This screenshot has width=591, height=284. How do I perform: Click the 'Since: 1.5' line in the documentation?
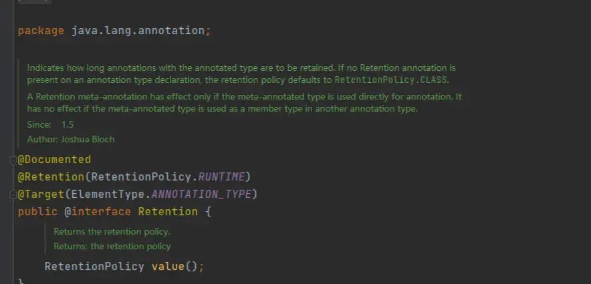[50, 125]
